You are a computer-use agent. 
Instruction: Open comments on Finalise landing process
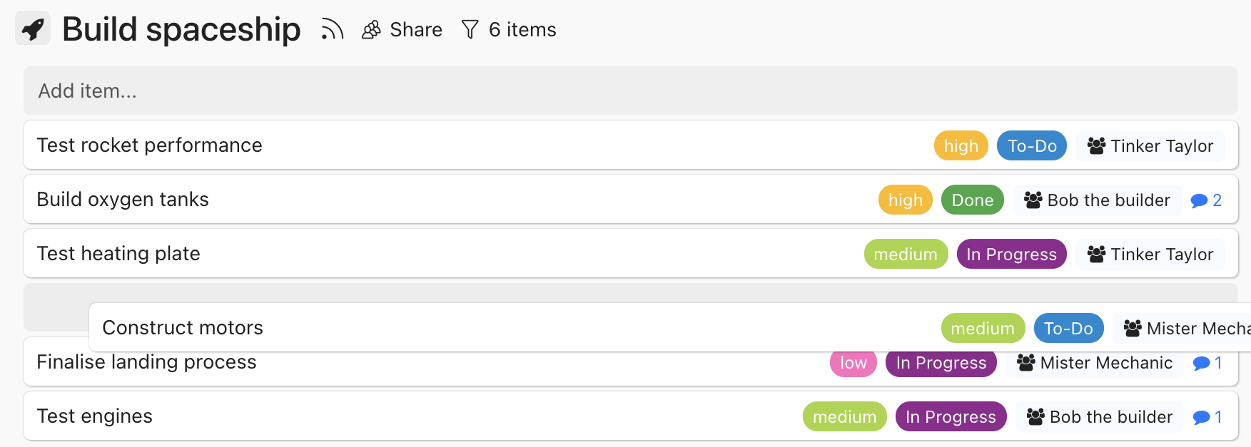click(1207, 363)
